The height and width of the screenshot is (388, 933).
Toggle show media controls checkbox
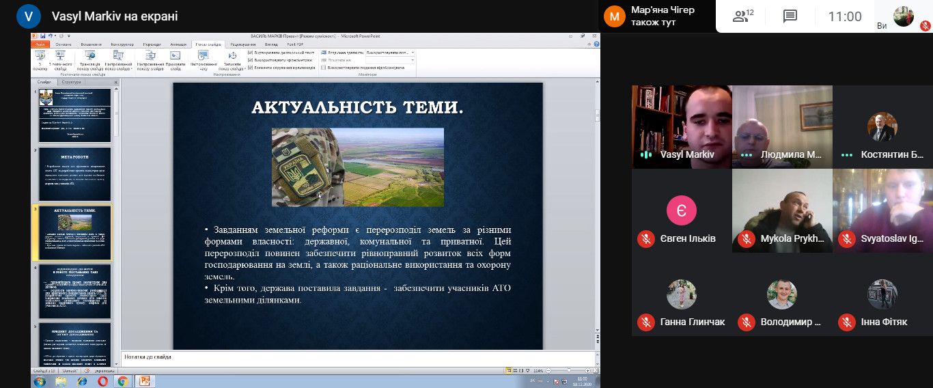tap(250, 68)
